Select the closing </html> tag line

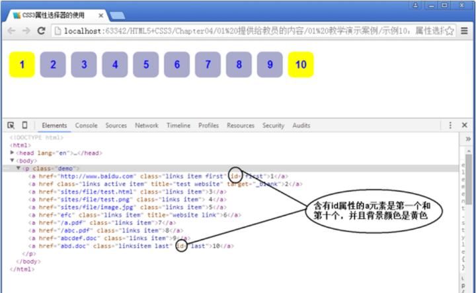(x=22, y=269)
